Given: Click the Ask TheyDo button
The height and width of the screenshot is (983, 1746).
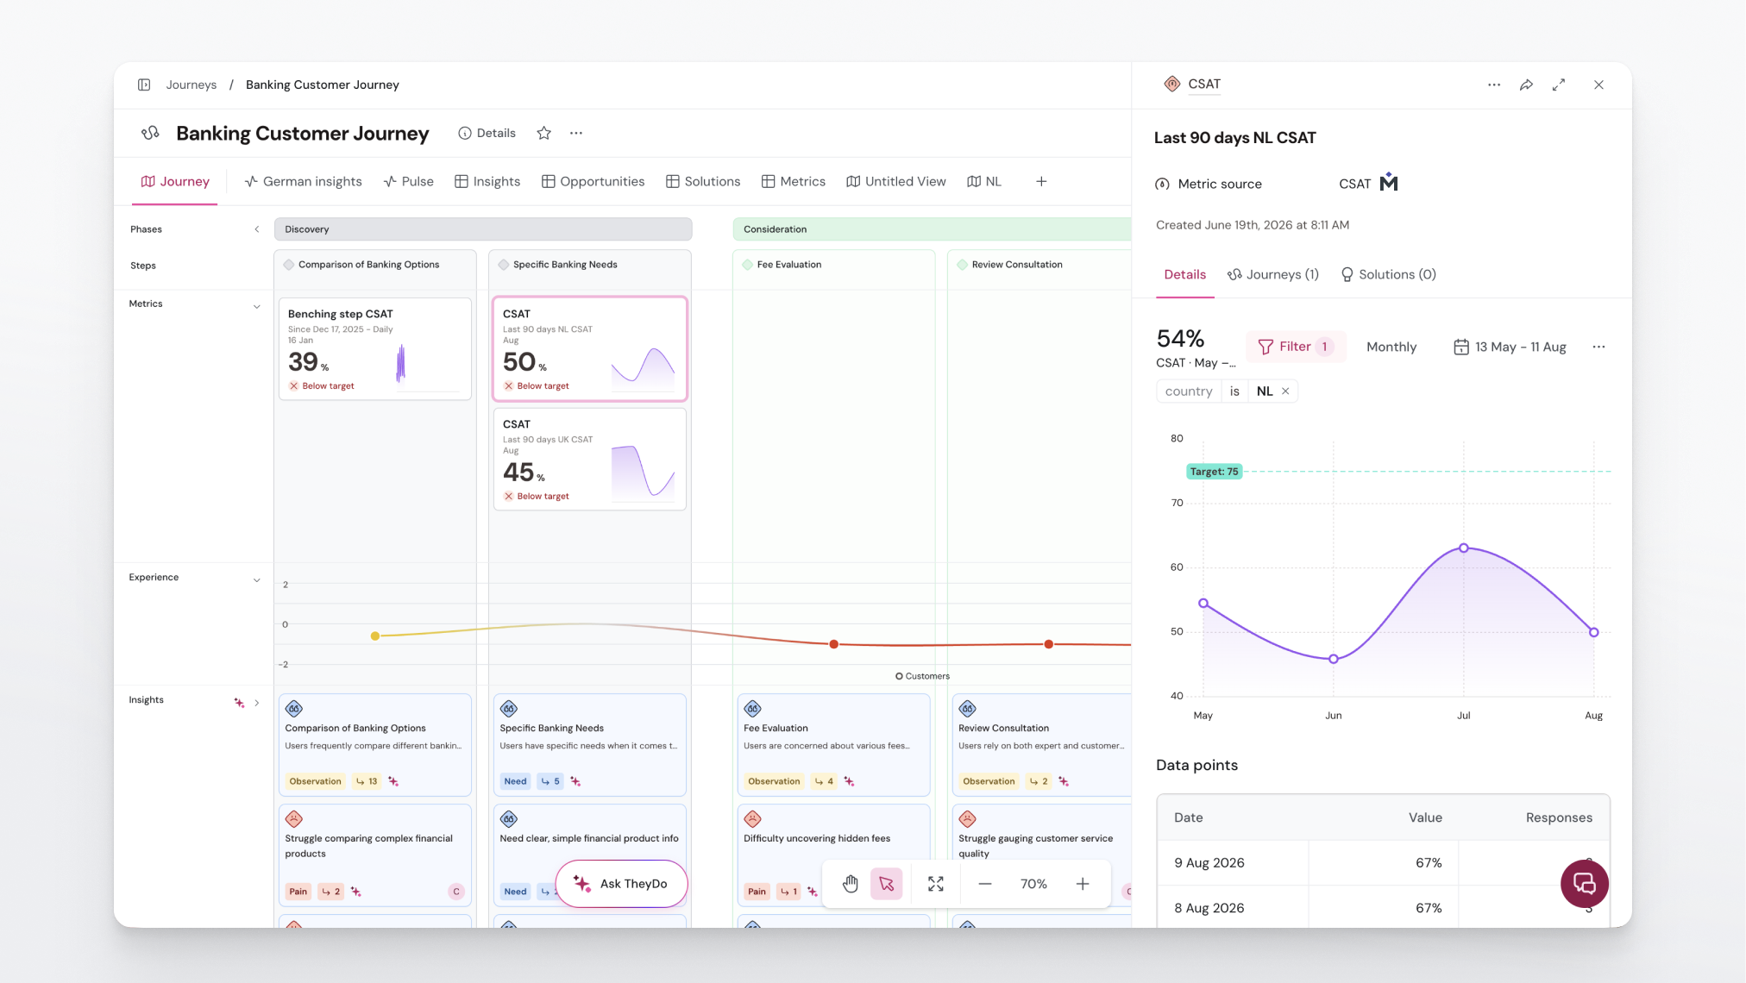Looking at the screenshot, I should (x=621, y=884).
